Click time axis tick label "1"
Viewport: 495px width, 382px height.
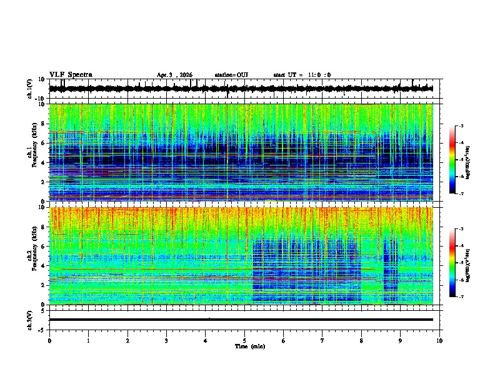point(88,341)
